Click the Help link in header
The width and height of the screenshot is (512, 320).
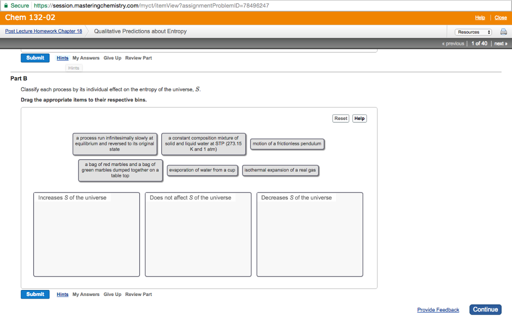[480, 17]
